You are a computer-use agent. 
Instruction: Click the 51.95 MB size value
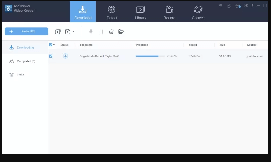(x=225, y=56)
